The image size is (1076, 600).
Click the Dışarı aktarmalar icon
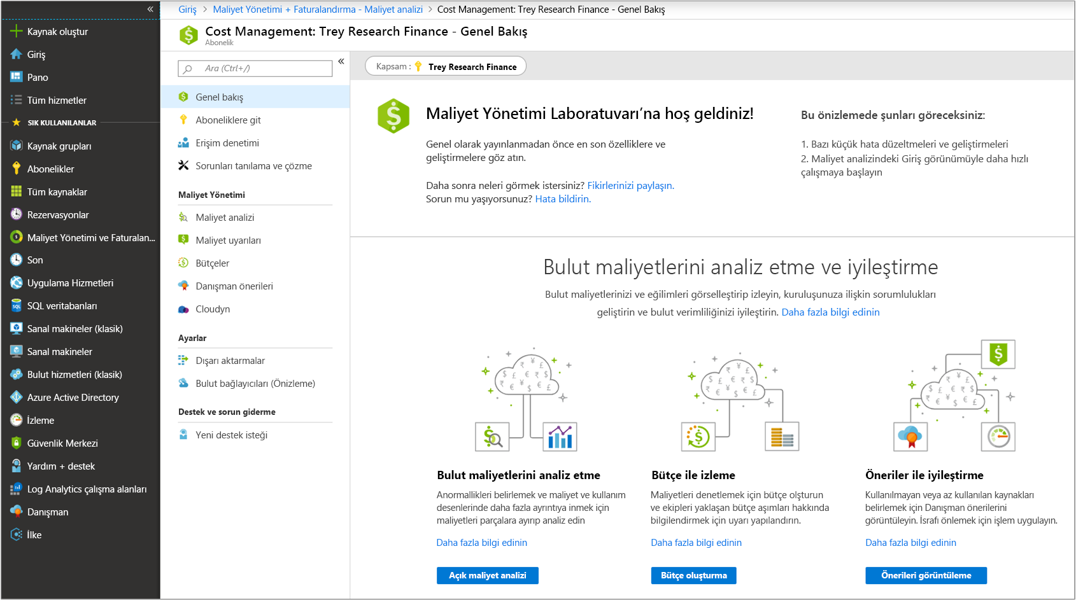pyautogui.click(x=183, y=360)
